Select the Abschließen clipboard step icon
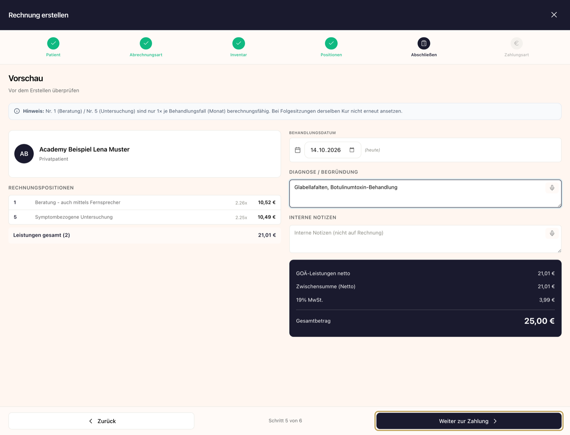This screenshot has height=435, width=570. click(x=424, y=43)
